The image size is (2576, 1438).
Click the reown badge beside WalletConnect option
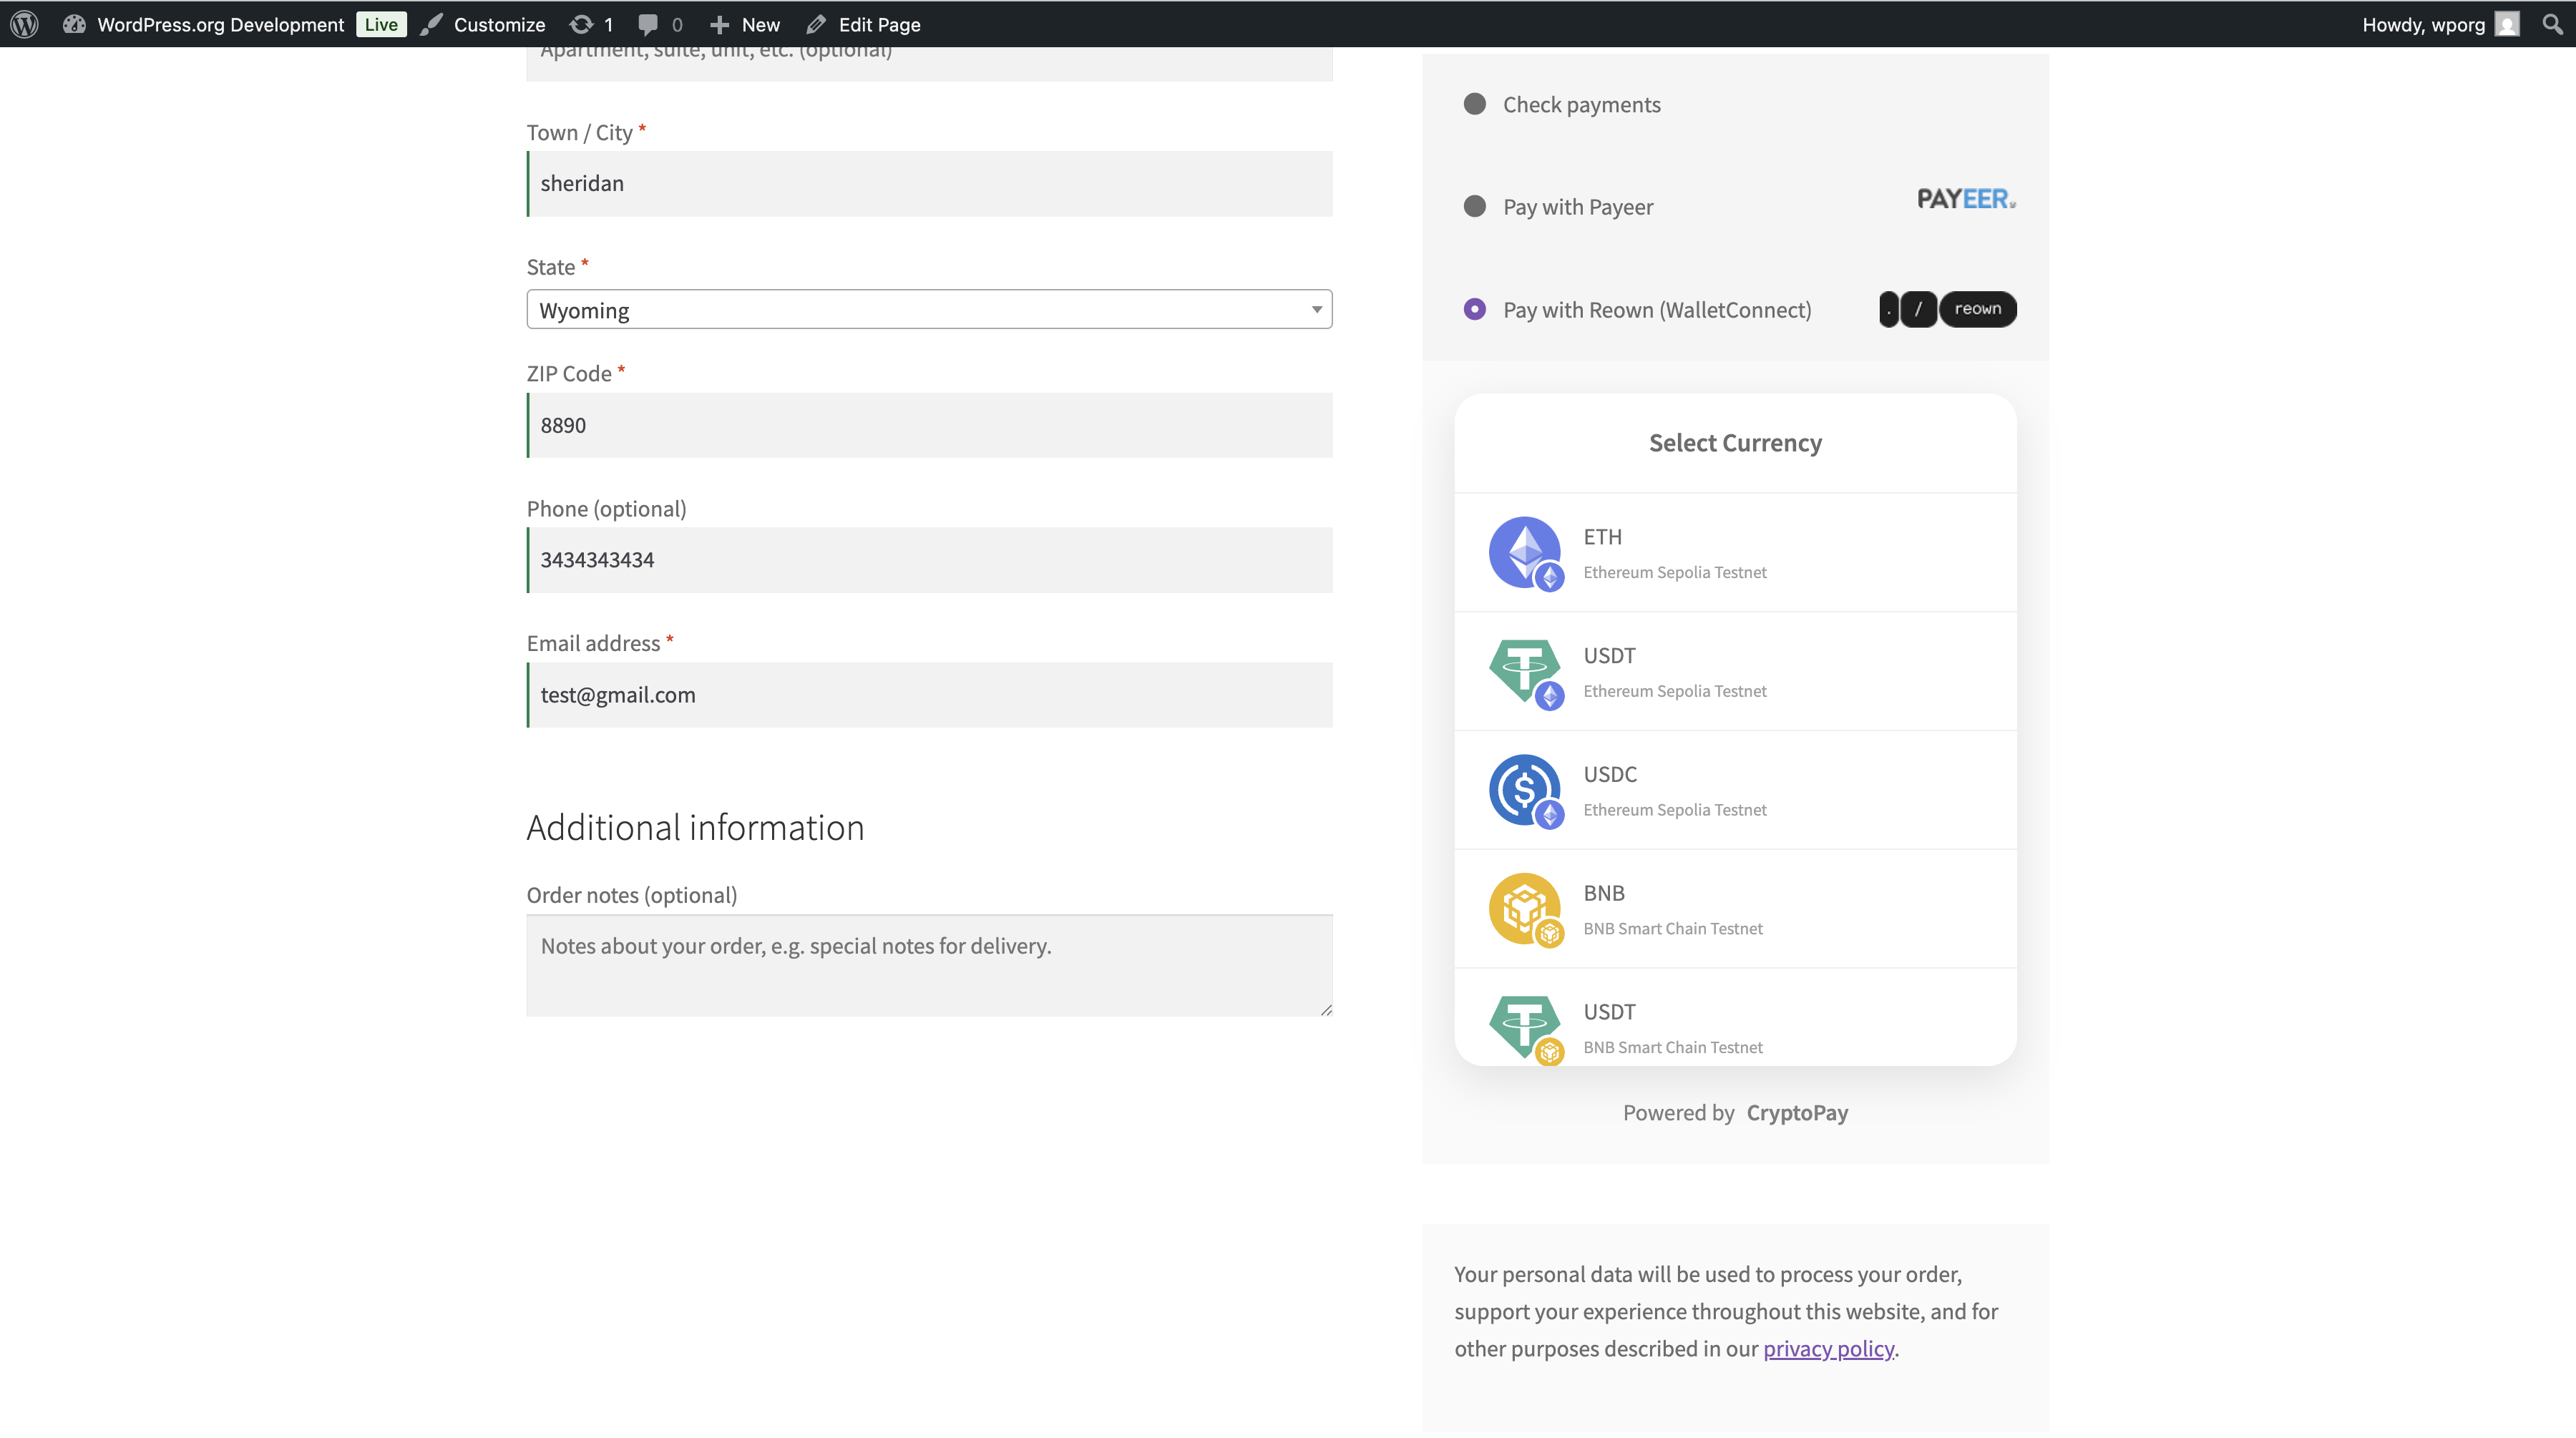1977,309
